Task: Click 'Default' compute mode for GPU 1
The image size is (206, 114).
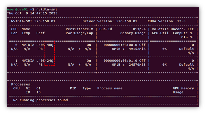Action: coord(186,65)
